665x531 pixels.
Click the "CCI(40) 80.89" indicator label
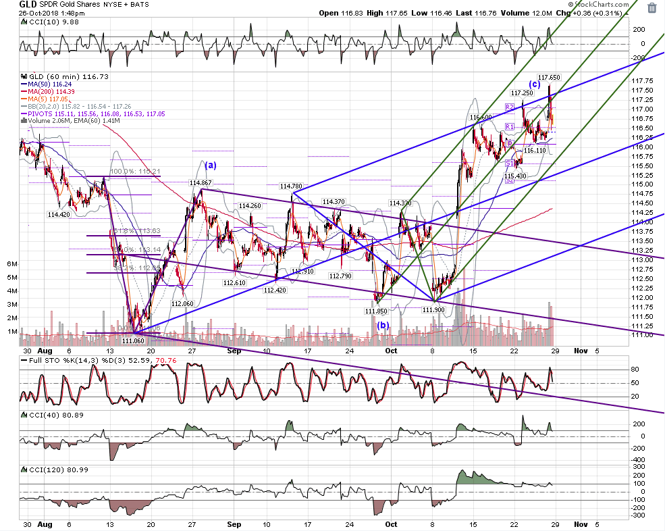pos(55,415)
